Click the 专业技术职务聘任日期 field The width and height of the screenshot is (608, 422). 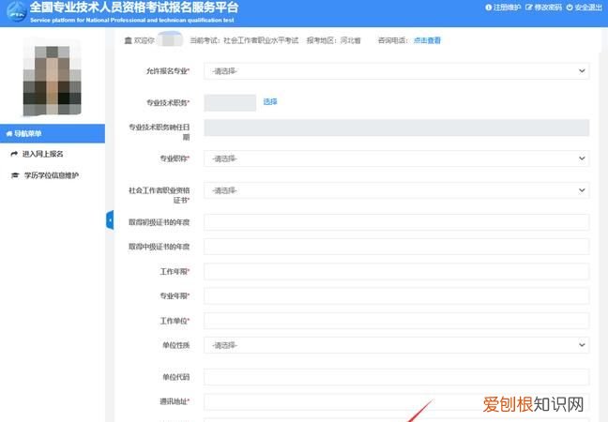coord(397,128)
